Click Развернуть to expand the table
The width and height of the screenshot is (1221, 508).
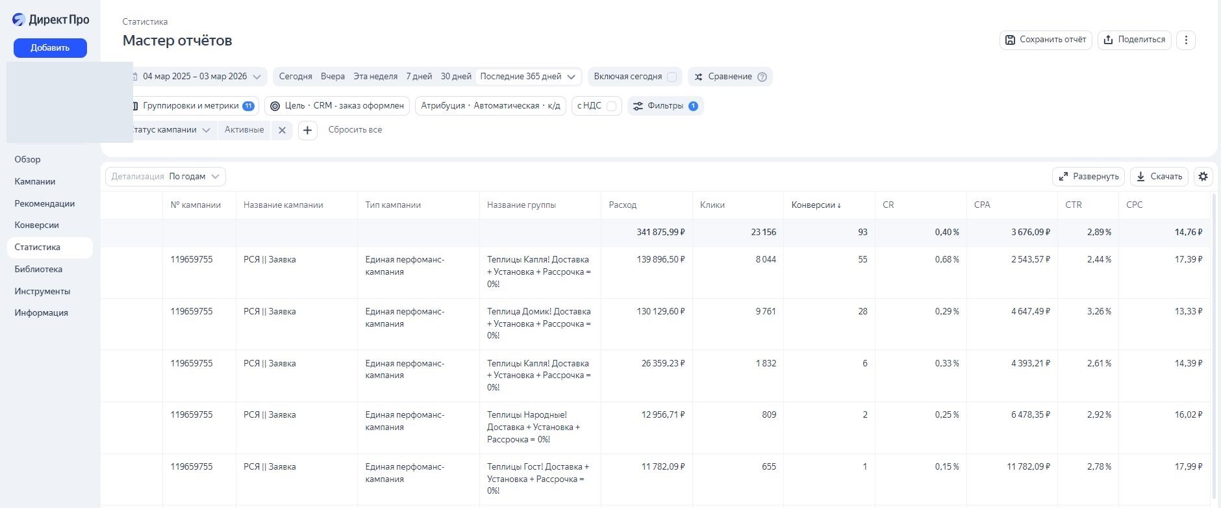tap(1089, 176)
